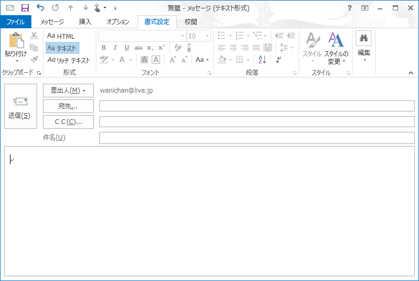Toggle Strikethrough abc formatting
The image size is (419, 281).
139,48
